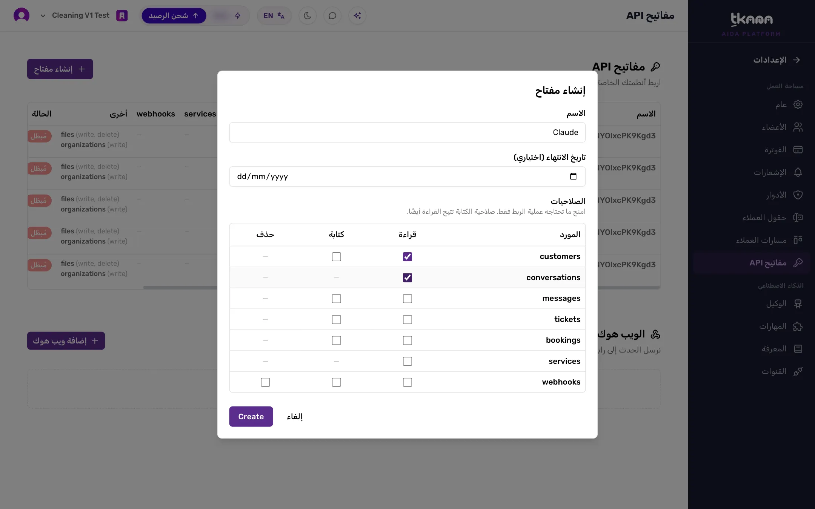Enable services read permission
The height and width of the screenshot is (509, 815).
click(407, 362)
